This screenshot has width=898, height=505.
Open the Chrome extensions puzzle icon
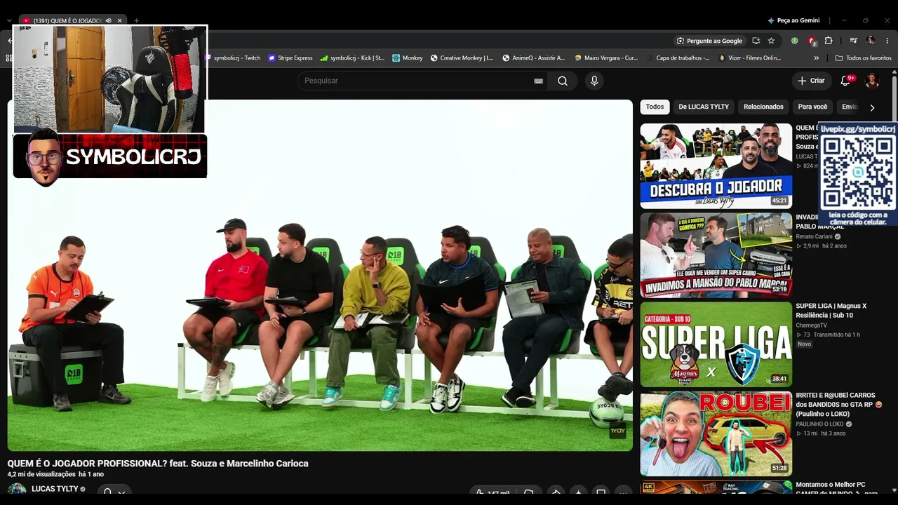point(829,41)
